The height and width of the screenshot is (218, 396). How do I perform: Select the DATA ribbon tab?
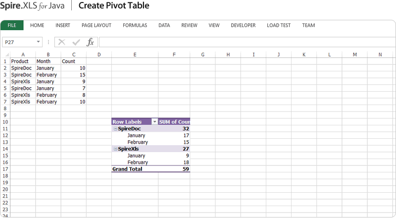click(164, 25)
